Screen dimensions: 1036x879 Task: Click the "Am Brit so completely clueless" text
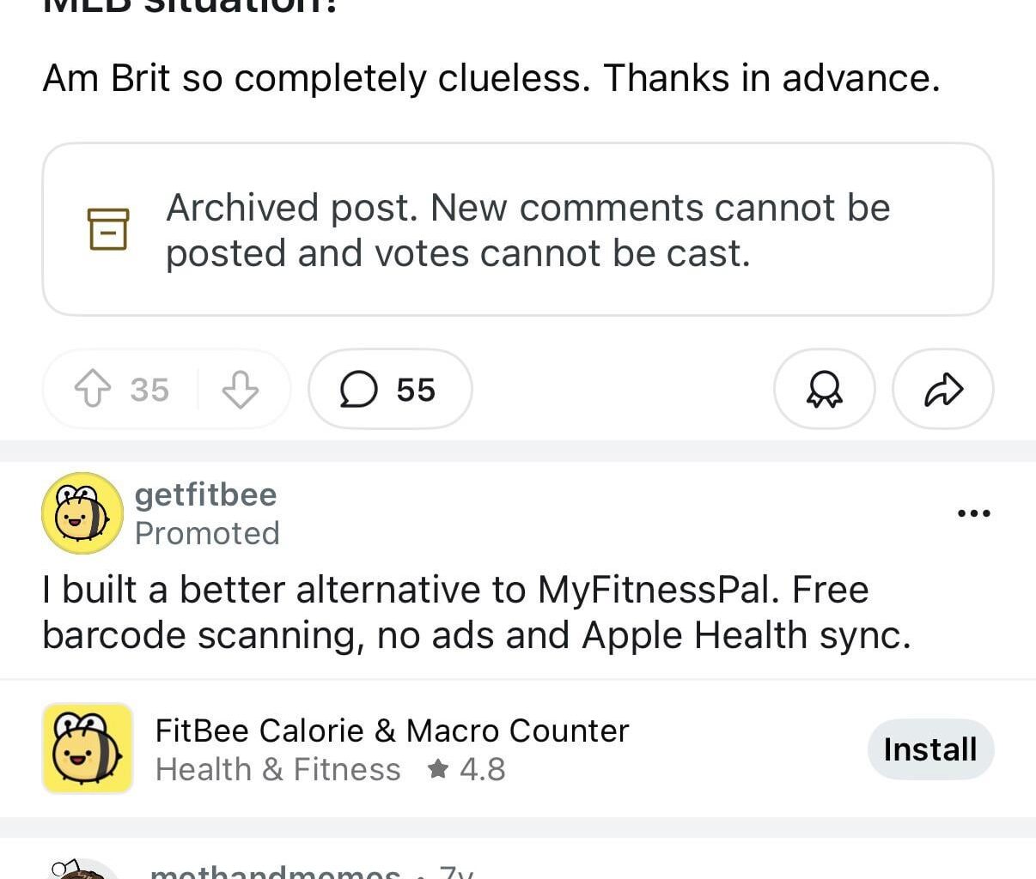pyautogui.click(x=491, y=78)
